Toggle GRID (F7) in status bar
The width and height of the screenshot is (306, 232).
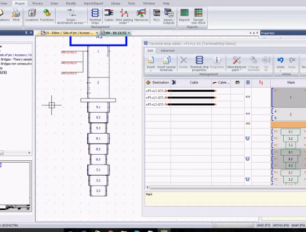click(263, 225)
